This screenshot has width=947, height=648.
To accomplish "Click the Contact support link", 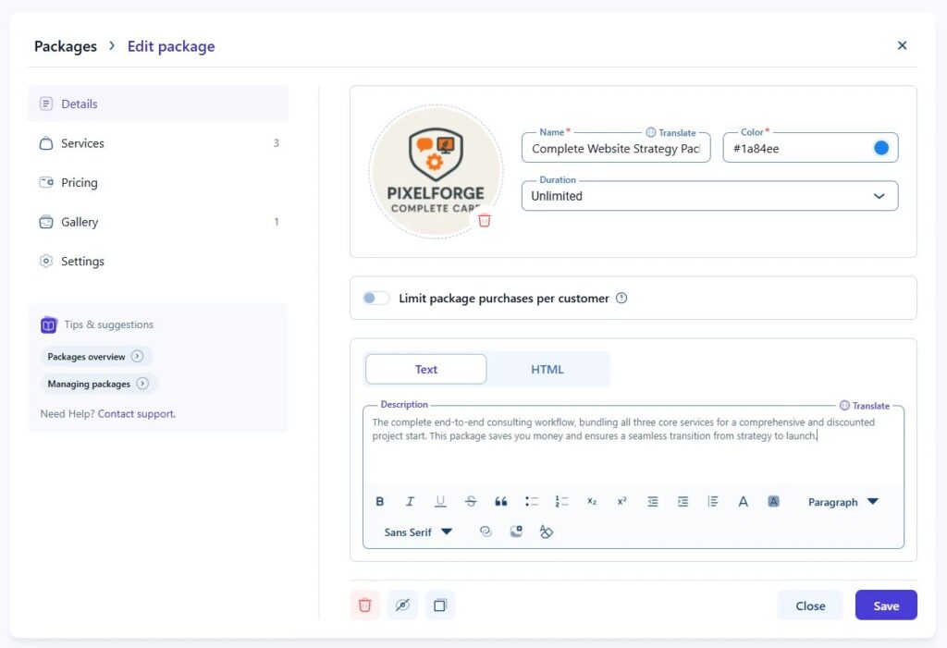I will [136, 414].
